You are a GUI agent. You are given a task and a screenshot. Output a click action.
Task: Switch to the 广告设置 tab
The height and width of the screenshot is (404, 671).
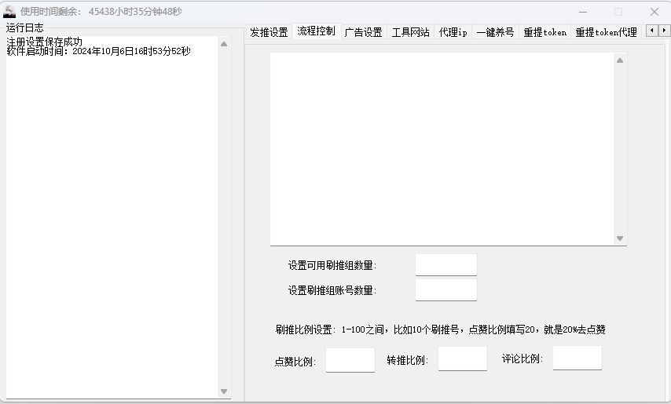click(363, 32)
